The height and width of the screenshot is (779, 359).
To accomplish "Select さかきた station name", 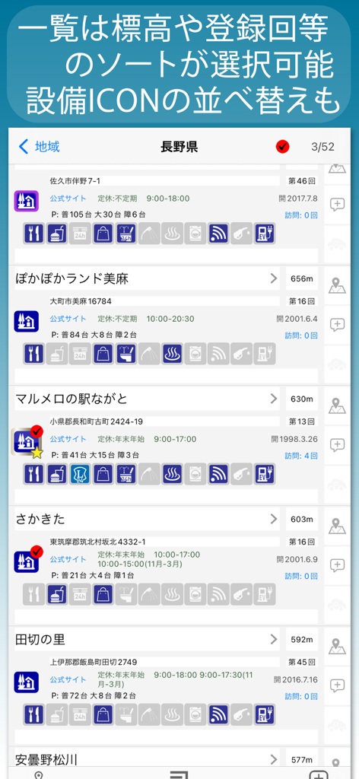I will (40, 519).
